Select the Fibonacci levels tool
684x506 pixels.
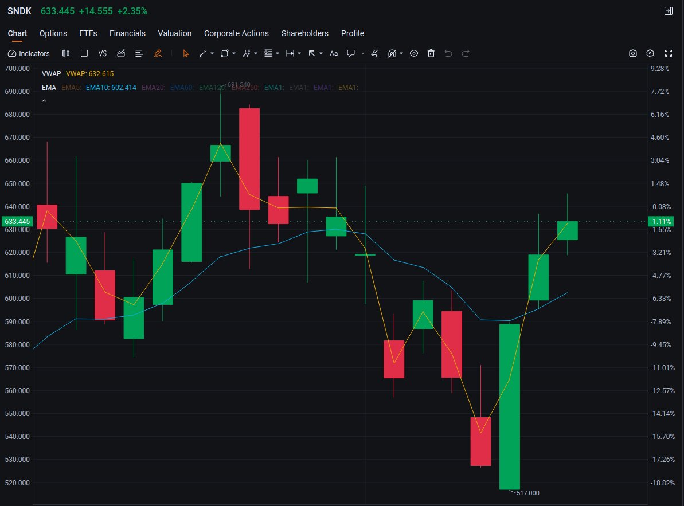[268, 54]
